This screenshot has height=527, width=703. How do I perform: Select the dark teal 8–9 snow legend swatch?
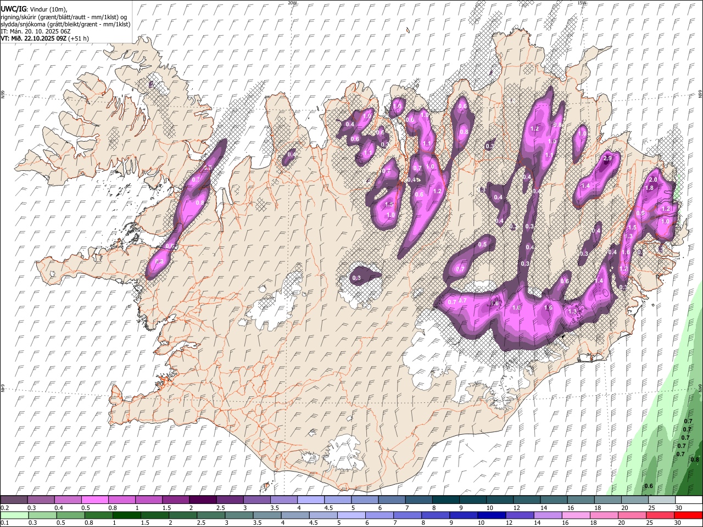click(x=445, y=500)
